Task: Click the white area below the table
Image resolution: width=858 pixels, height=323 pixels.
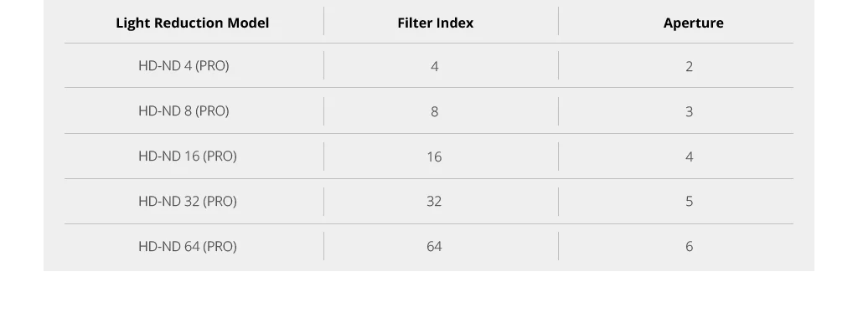Action: pos(429,297)
